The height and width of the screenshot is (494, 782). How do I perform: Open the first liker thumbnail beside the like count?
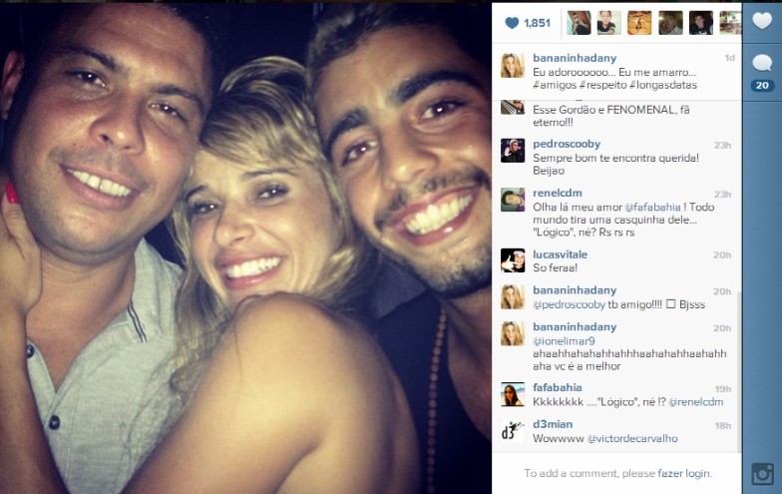pos(579,23)
